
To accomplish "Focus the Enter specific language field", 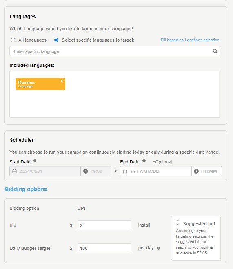I will pos(115,51).
